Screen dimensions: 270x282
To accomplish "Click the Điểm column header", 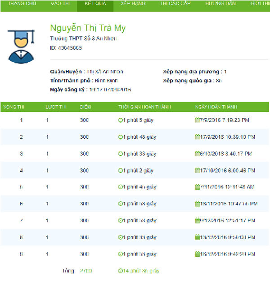I will coord(85,107).
